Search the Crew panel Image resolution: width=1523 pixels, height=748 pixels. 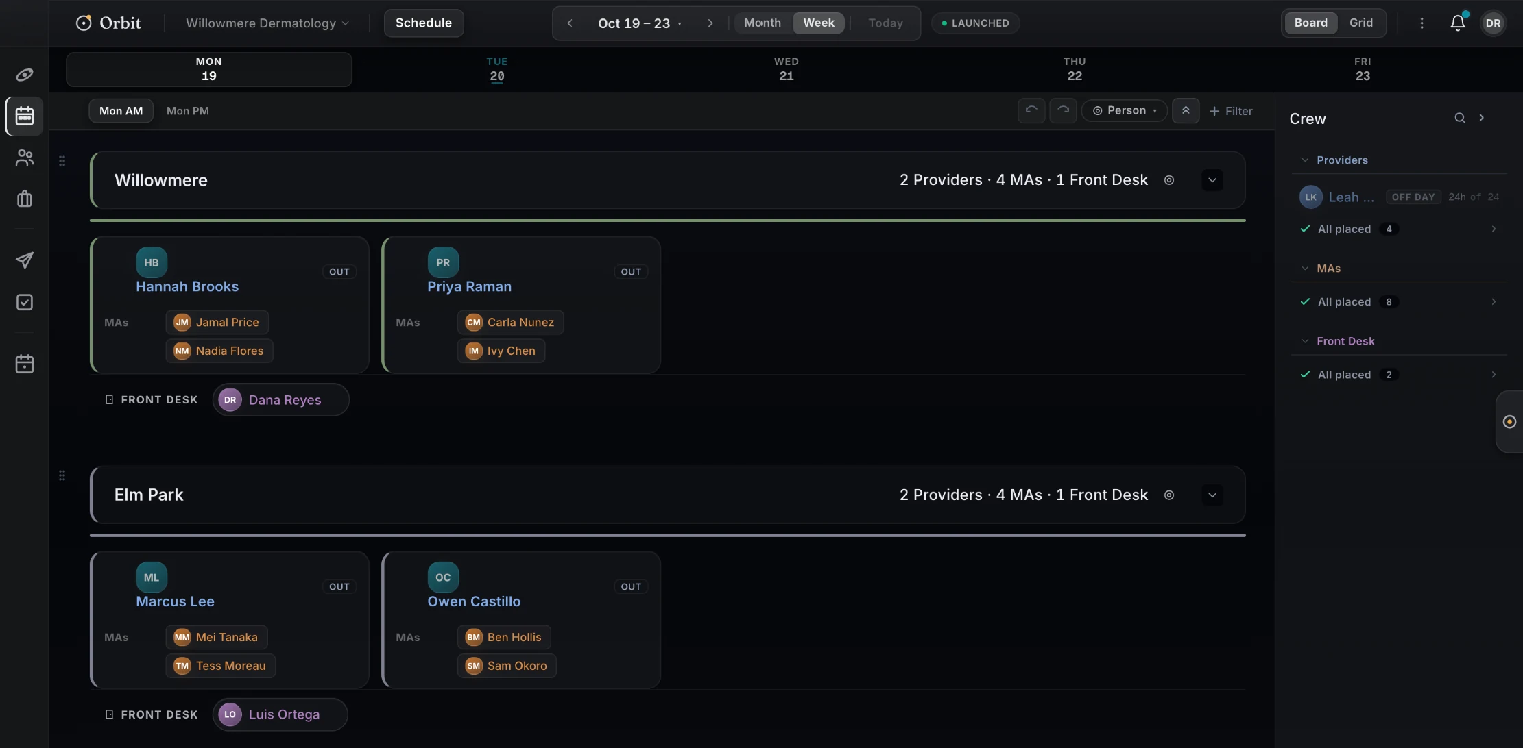point(1460,118)
